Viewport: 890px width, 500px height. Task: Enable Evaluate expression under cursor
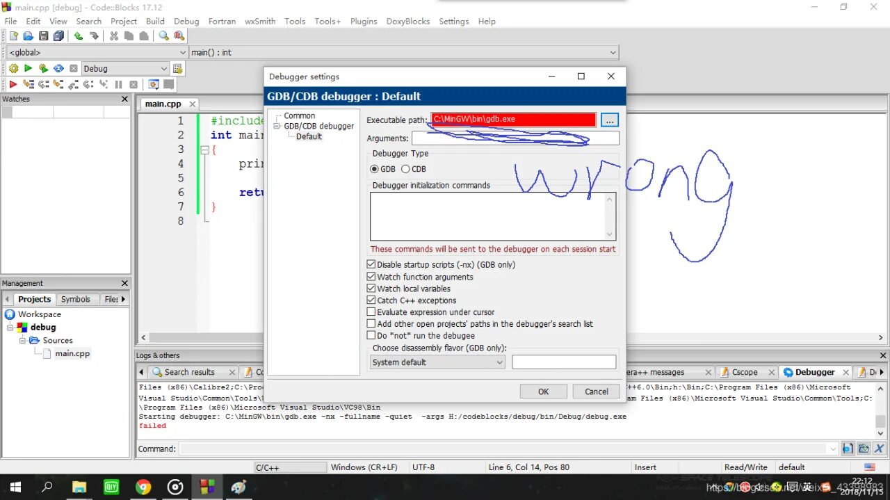[x=371, y=312]
